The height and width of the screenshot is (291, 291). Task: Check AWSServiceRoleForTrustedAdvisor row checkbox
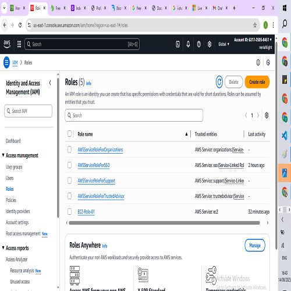(x=69, y=196)
